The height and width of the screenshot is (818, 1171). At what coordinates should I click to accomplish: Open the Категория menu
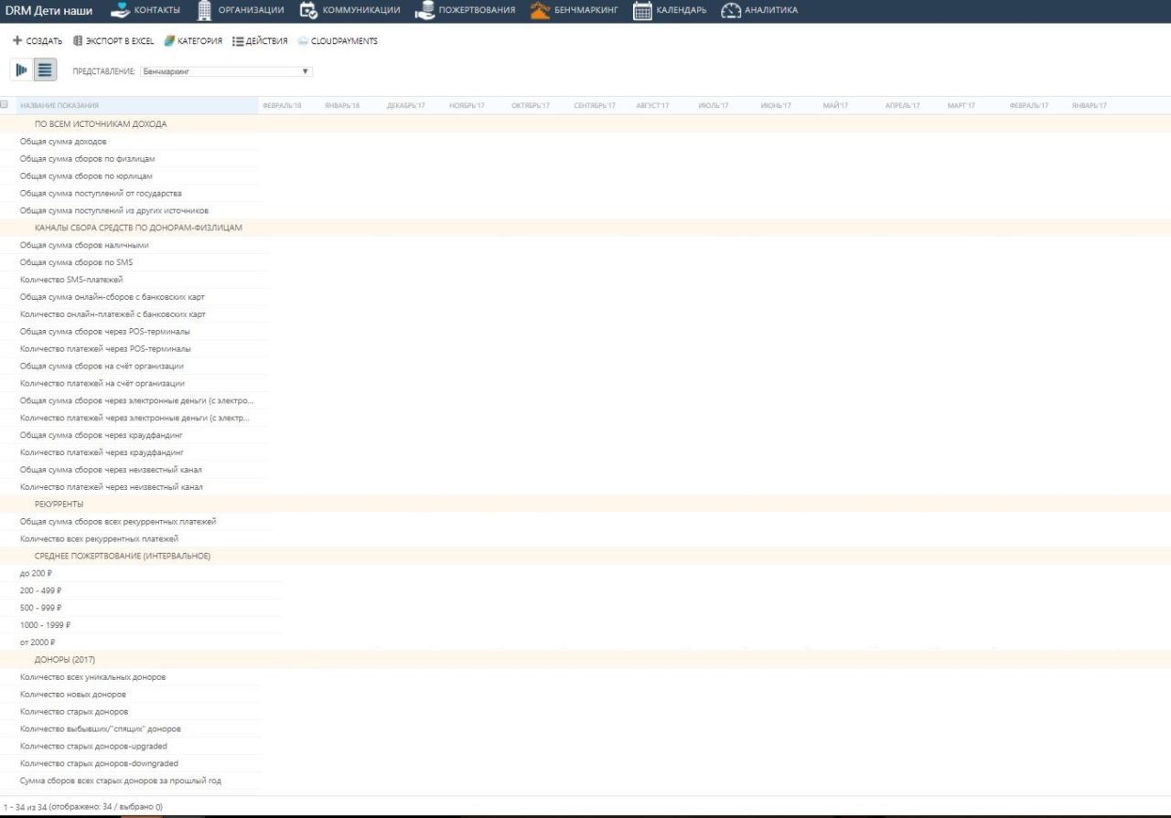(x=193, y=41)
